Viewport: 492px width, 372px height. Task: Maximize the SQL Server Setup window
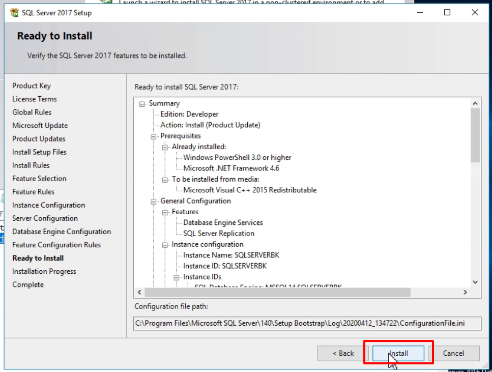(447, 13)
